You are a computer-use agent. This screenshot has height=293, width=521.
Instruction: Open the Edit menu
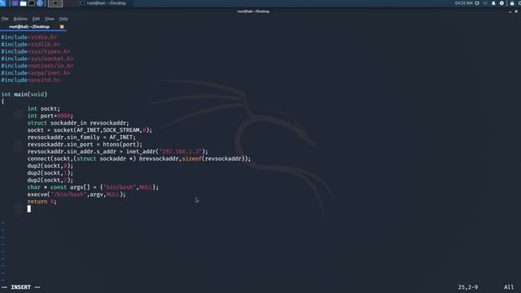(x=36, y=19)
